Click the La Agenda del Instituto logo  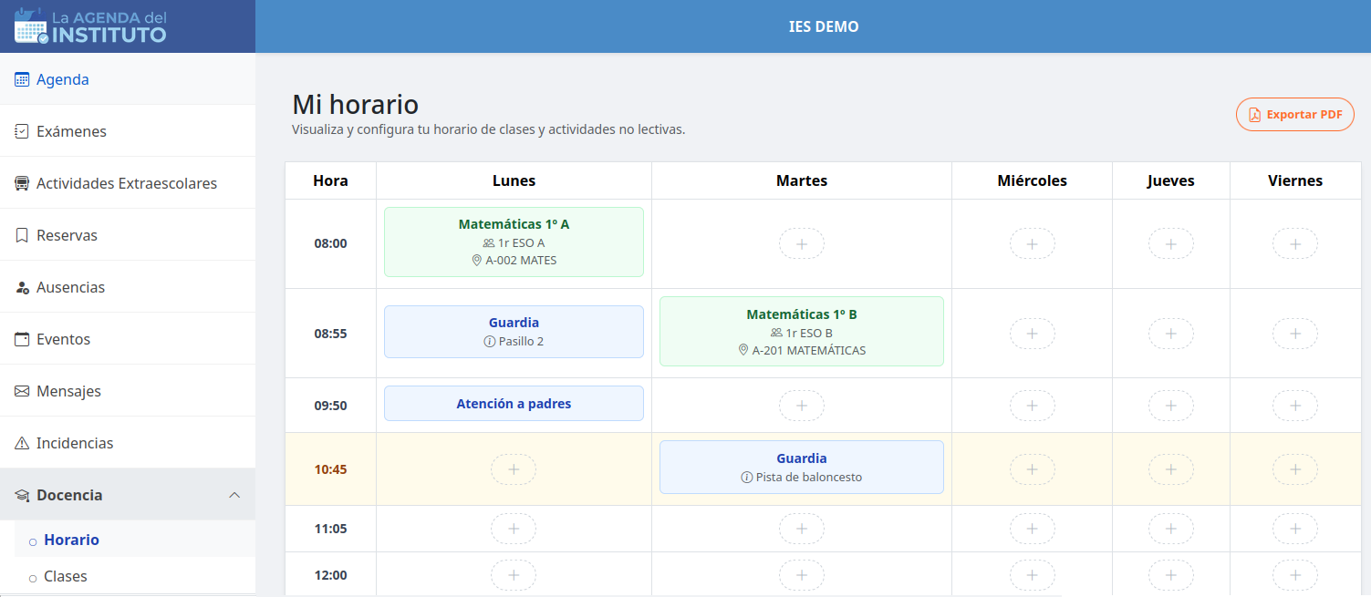click(x=90, y=26)
